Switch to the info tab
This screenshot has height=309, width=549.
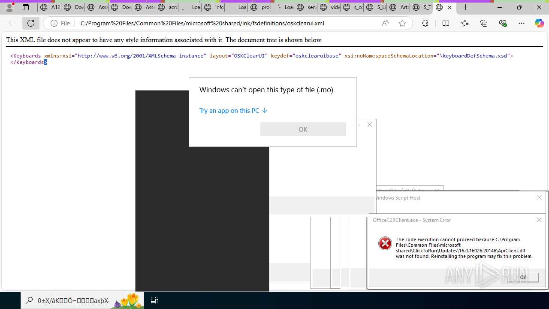point(213,7)
